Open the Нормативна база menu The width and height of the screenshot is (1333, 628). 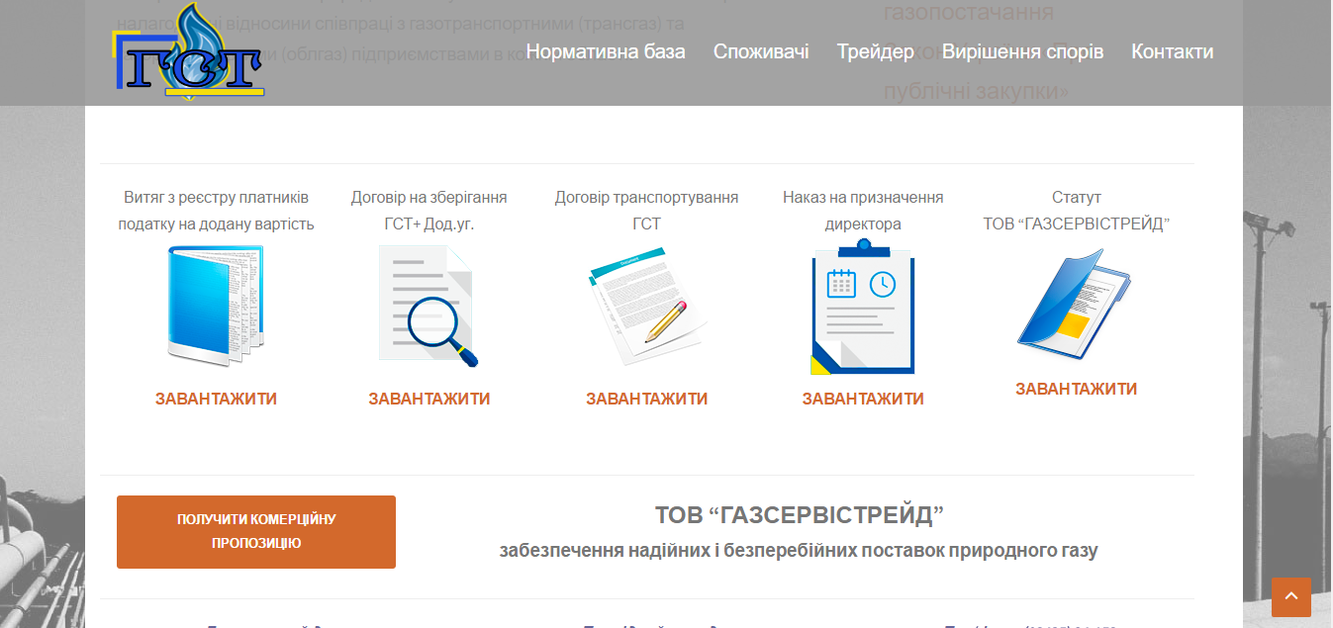606,51
